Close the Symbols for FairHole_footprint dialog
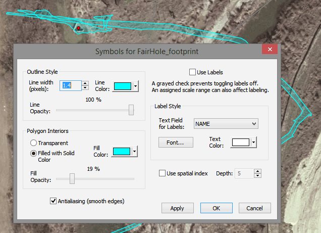This screenshot has width=321, height=233. 270,49
